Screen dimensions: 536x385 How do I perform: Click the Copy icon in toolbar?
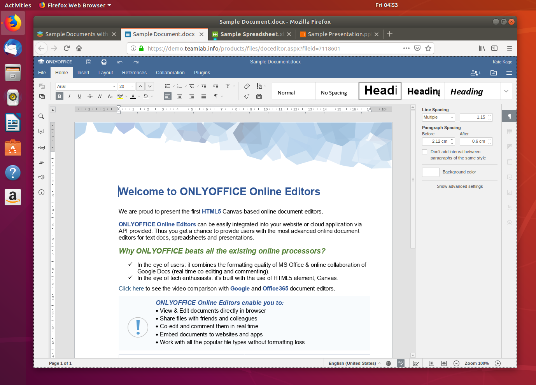pyautogui.click(x=42, y=86)
